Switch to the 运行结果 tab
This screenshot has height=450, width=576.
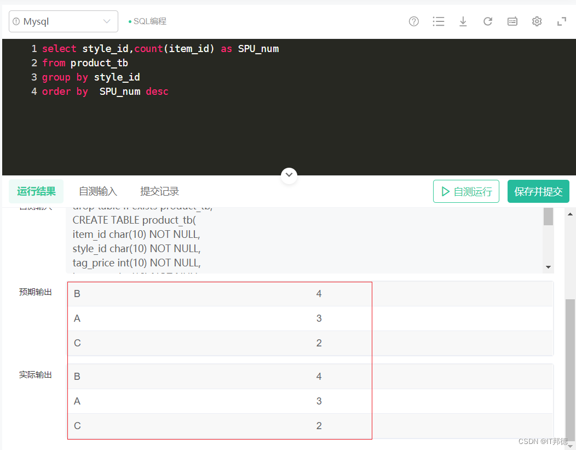point(36,191)
